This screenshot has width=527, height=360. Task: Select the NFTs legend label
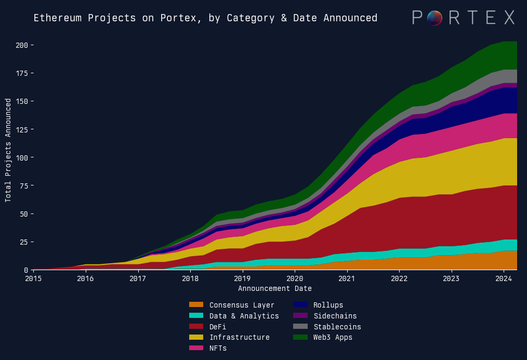(x=218, y=348)
